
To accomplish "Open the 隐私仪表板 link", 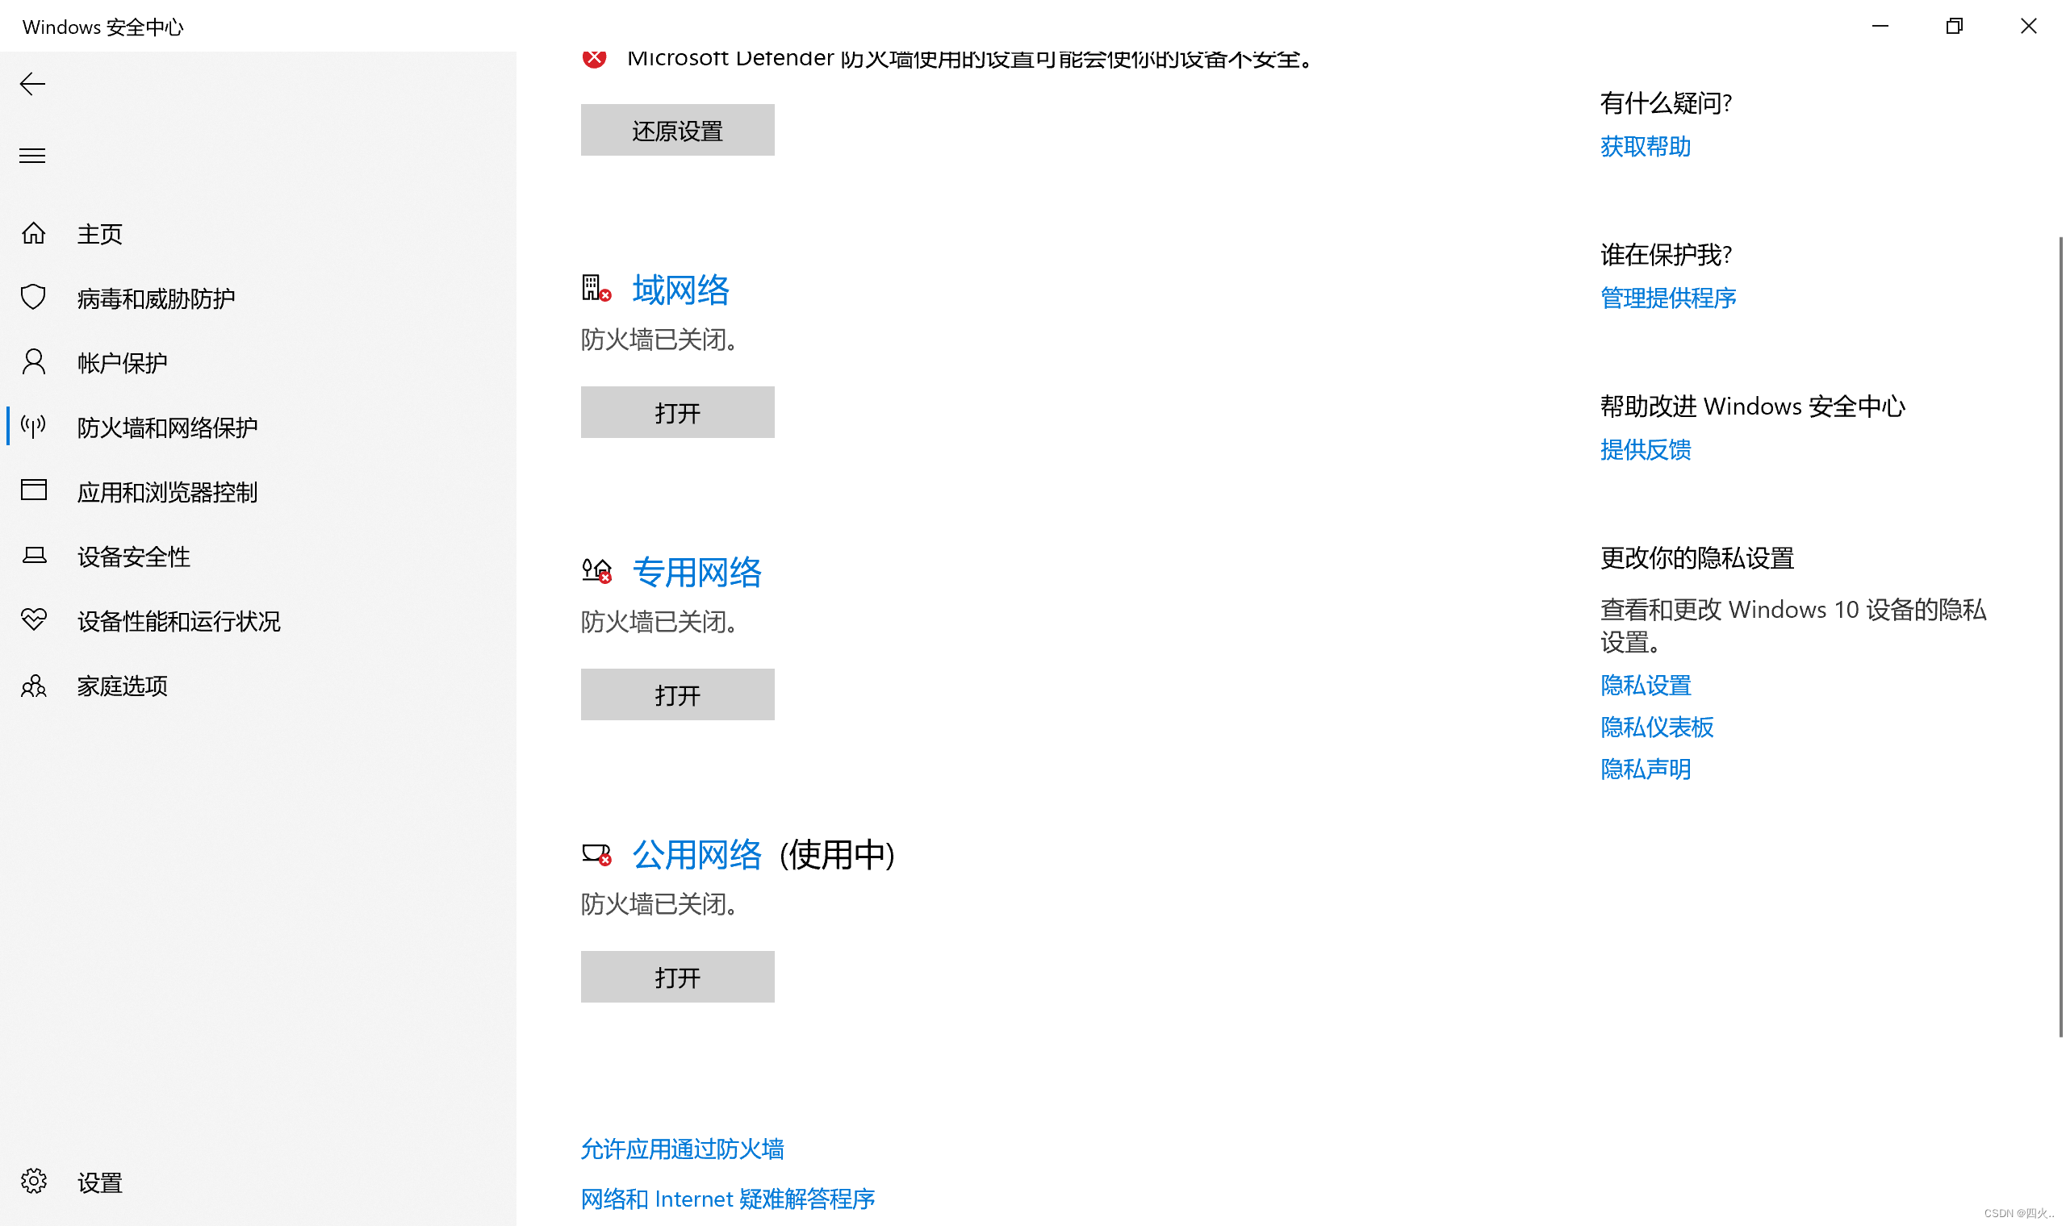I will pos(1657,727).
